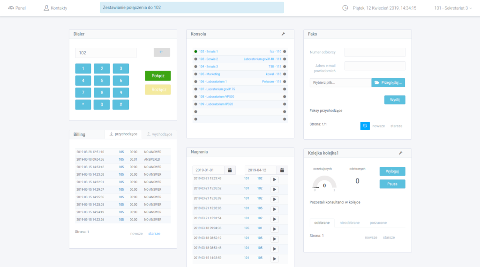Switch Billing to wychodzące tab

pos(159,134)
